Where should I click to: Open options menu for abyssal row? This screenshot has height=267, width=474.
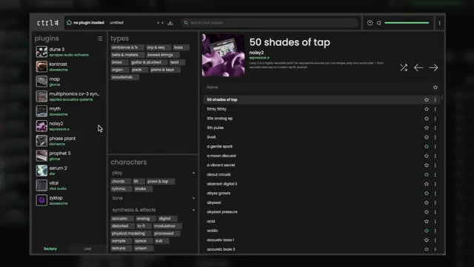[x=435, y=202]
